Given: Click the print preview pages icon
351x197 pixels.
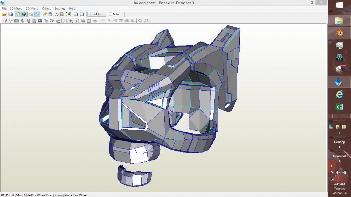Looking at the screenshot, I should [x=83, y=21].
